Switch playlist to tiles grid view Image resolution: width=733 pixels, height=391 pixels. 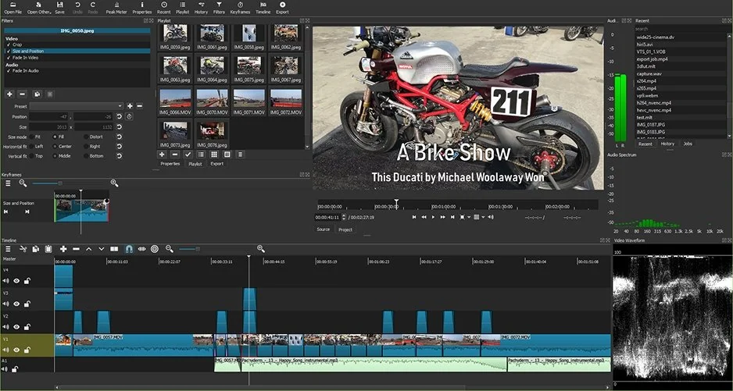(x=214, y=155)
